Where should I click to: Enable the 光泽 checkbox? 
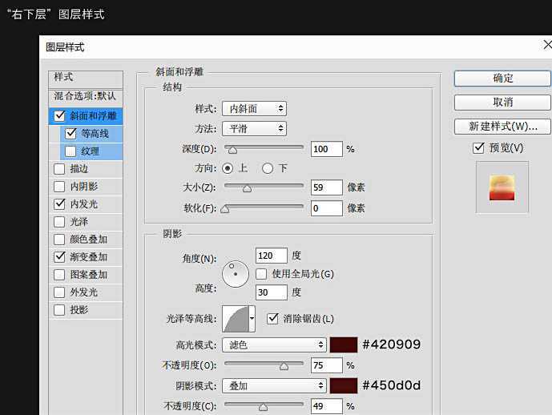(x=59, y=222)
